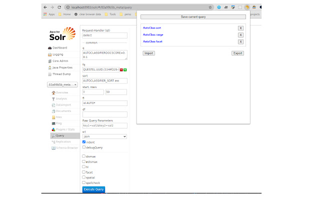Load the AutoClass sort saved query
Image resolution: width=320 pixels, height=200 pixels.
[x=152, y=28]
